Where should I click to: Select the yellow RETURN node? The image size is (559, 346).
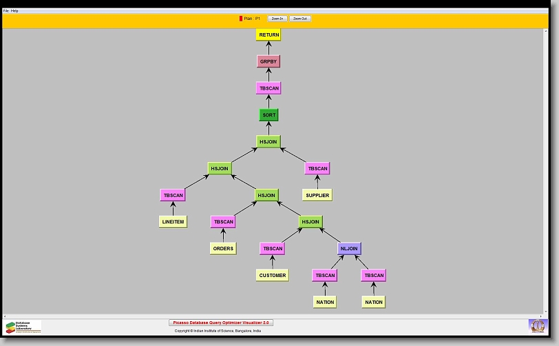(x=269, y=34)
